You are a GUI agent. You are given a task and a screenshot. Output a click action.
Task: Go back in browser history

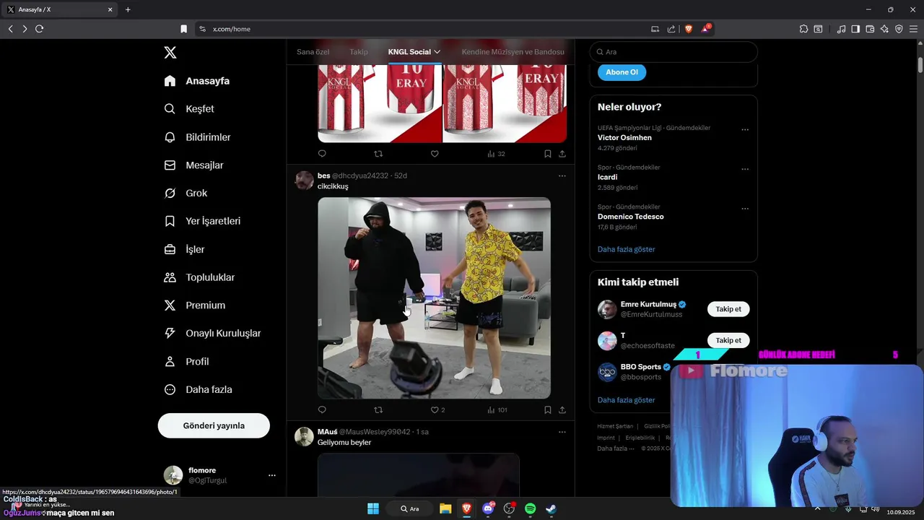tap(10, 29)
